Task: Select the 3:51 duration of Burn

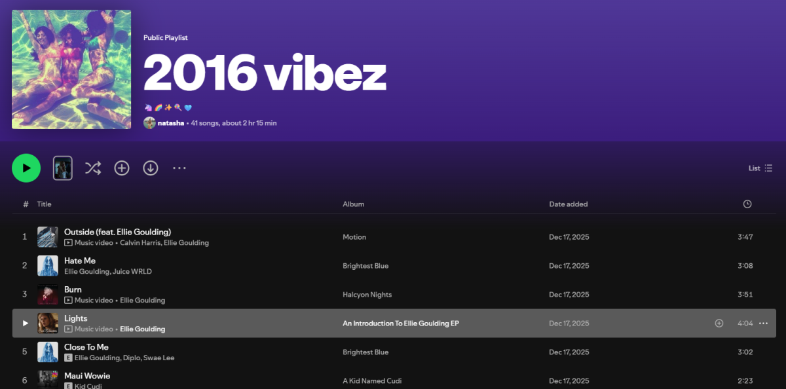Action: click(x=745, y=295)
